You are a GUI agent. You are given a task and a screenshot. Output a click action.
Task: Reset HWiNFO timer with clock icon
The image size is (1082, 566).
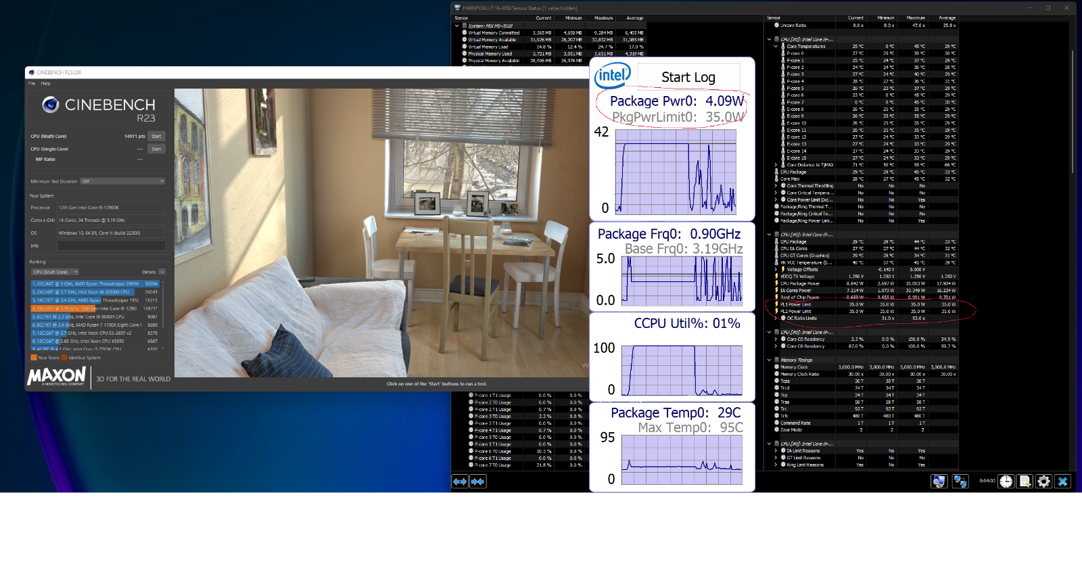pyautogui.click(x=1006, y=481)
